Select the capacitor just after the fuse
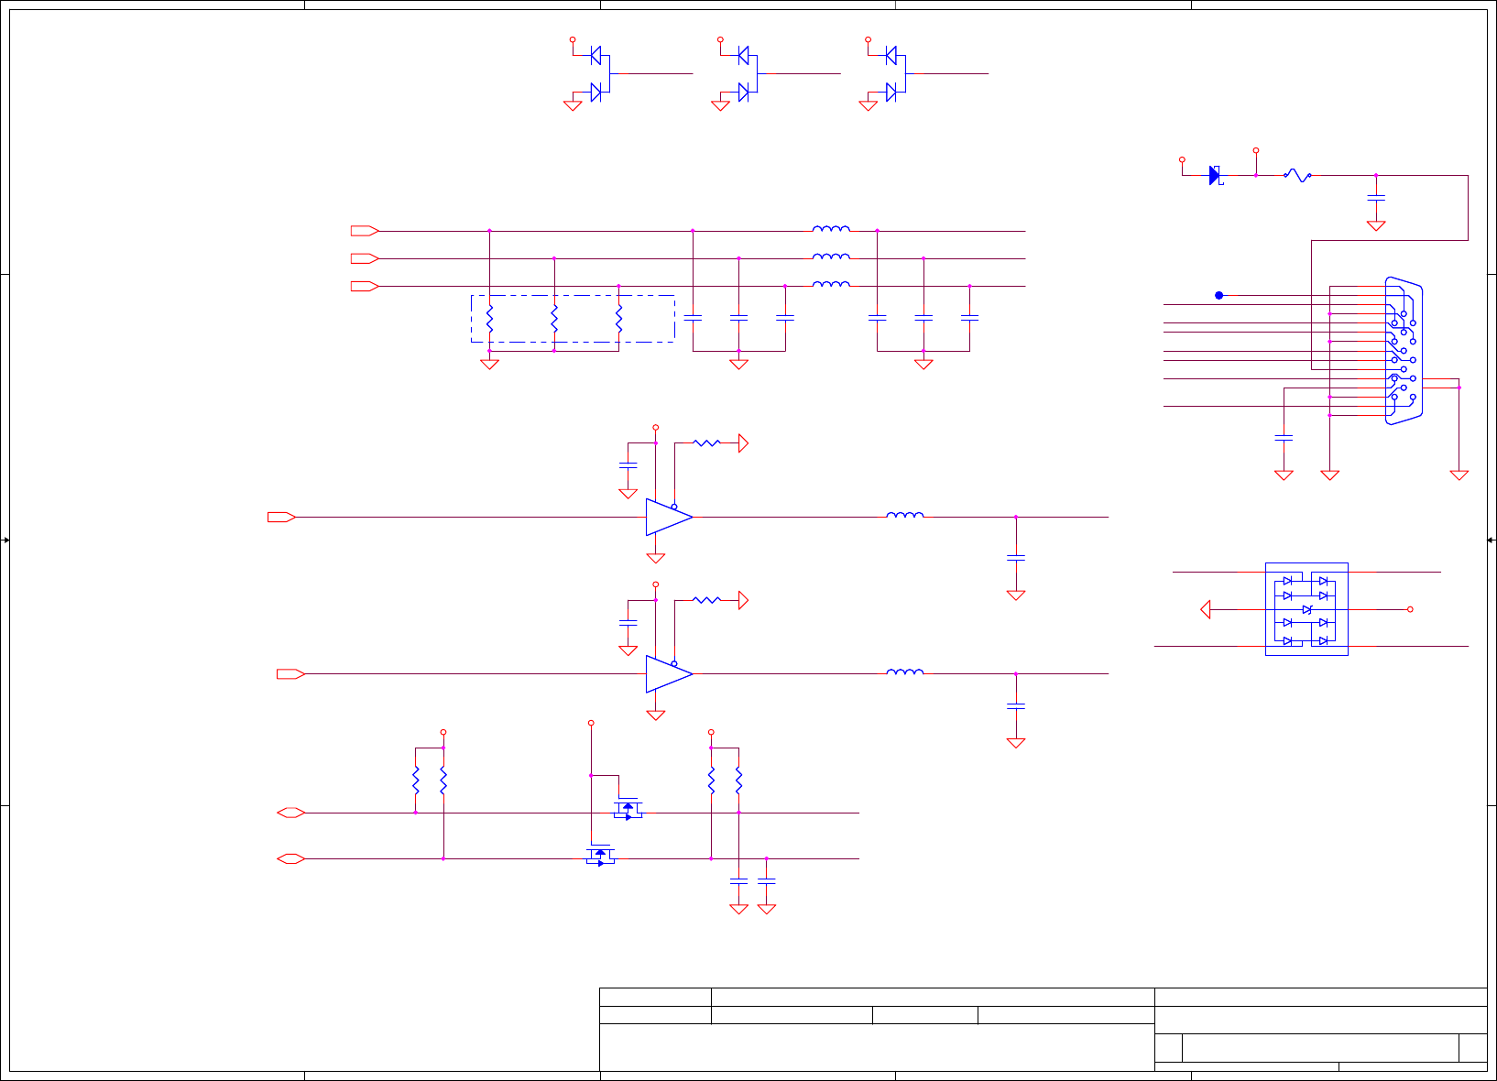The image size is (1497, 1081). coord(1376,198)
